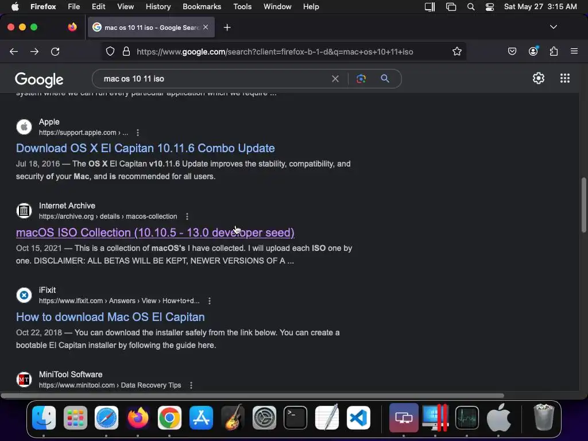Image resolution: width=588 pixels, height=441 pixels.
Task: Open Firefox View pinned icon
Action: (x=72, y=27)
